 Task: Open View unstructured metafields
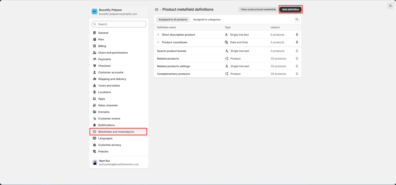point(258,9)
